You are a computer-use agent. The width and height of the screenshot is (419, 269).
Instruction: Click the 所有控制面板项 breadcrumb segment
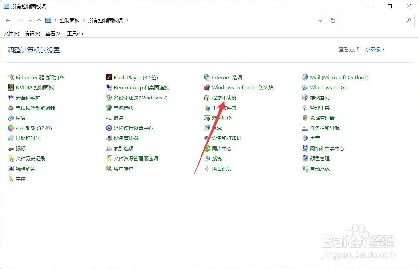(x=105, y=20)
